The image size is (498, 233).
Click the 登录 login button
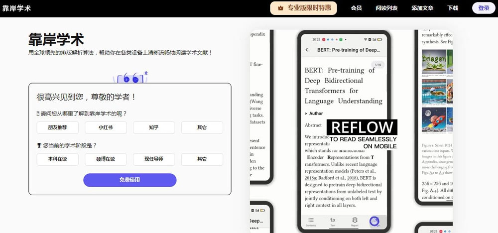tap(484, 8)
